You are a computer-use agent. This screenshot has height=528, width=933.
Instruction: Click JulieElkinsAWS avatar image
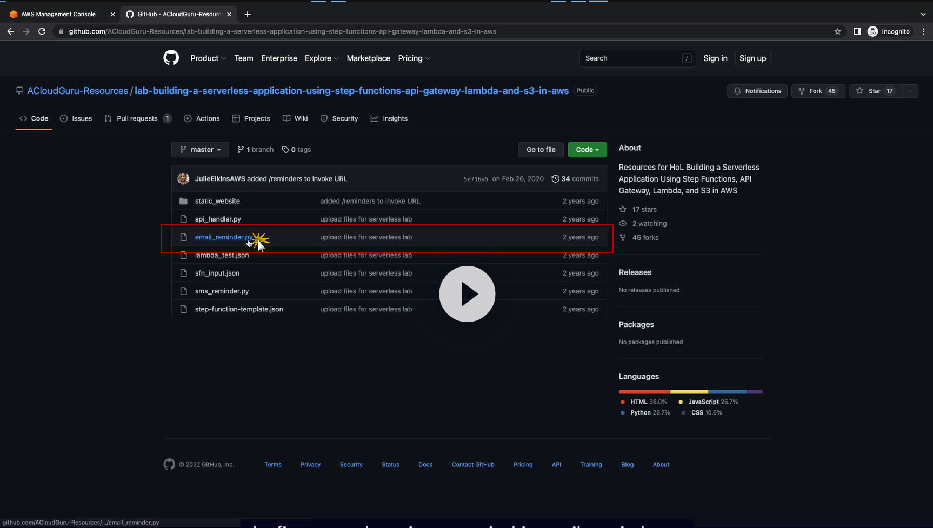point(184,178)
